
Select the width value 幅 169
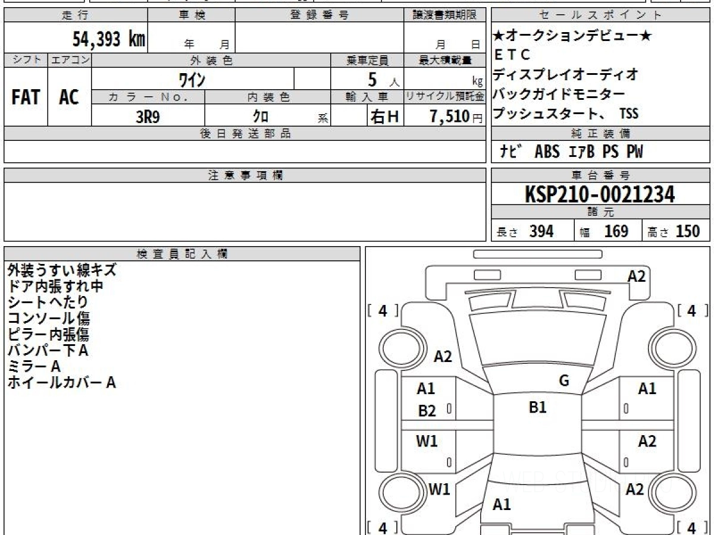[x=604, y=231]
